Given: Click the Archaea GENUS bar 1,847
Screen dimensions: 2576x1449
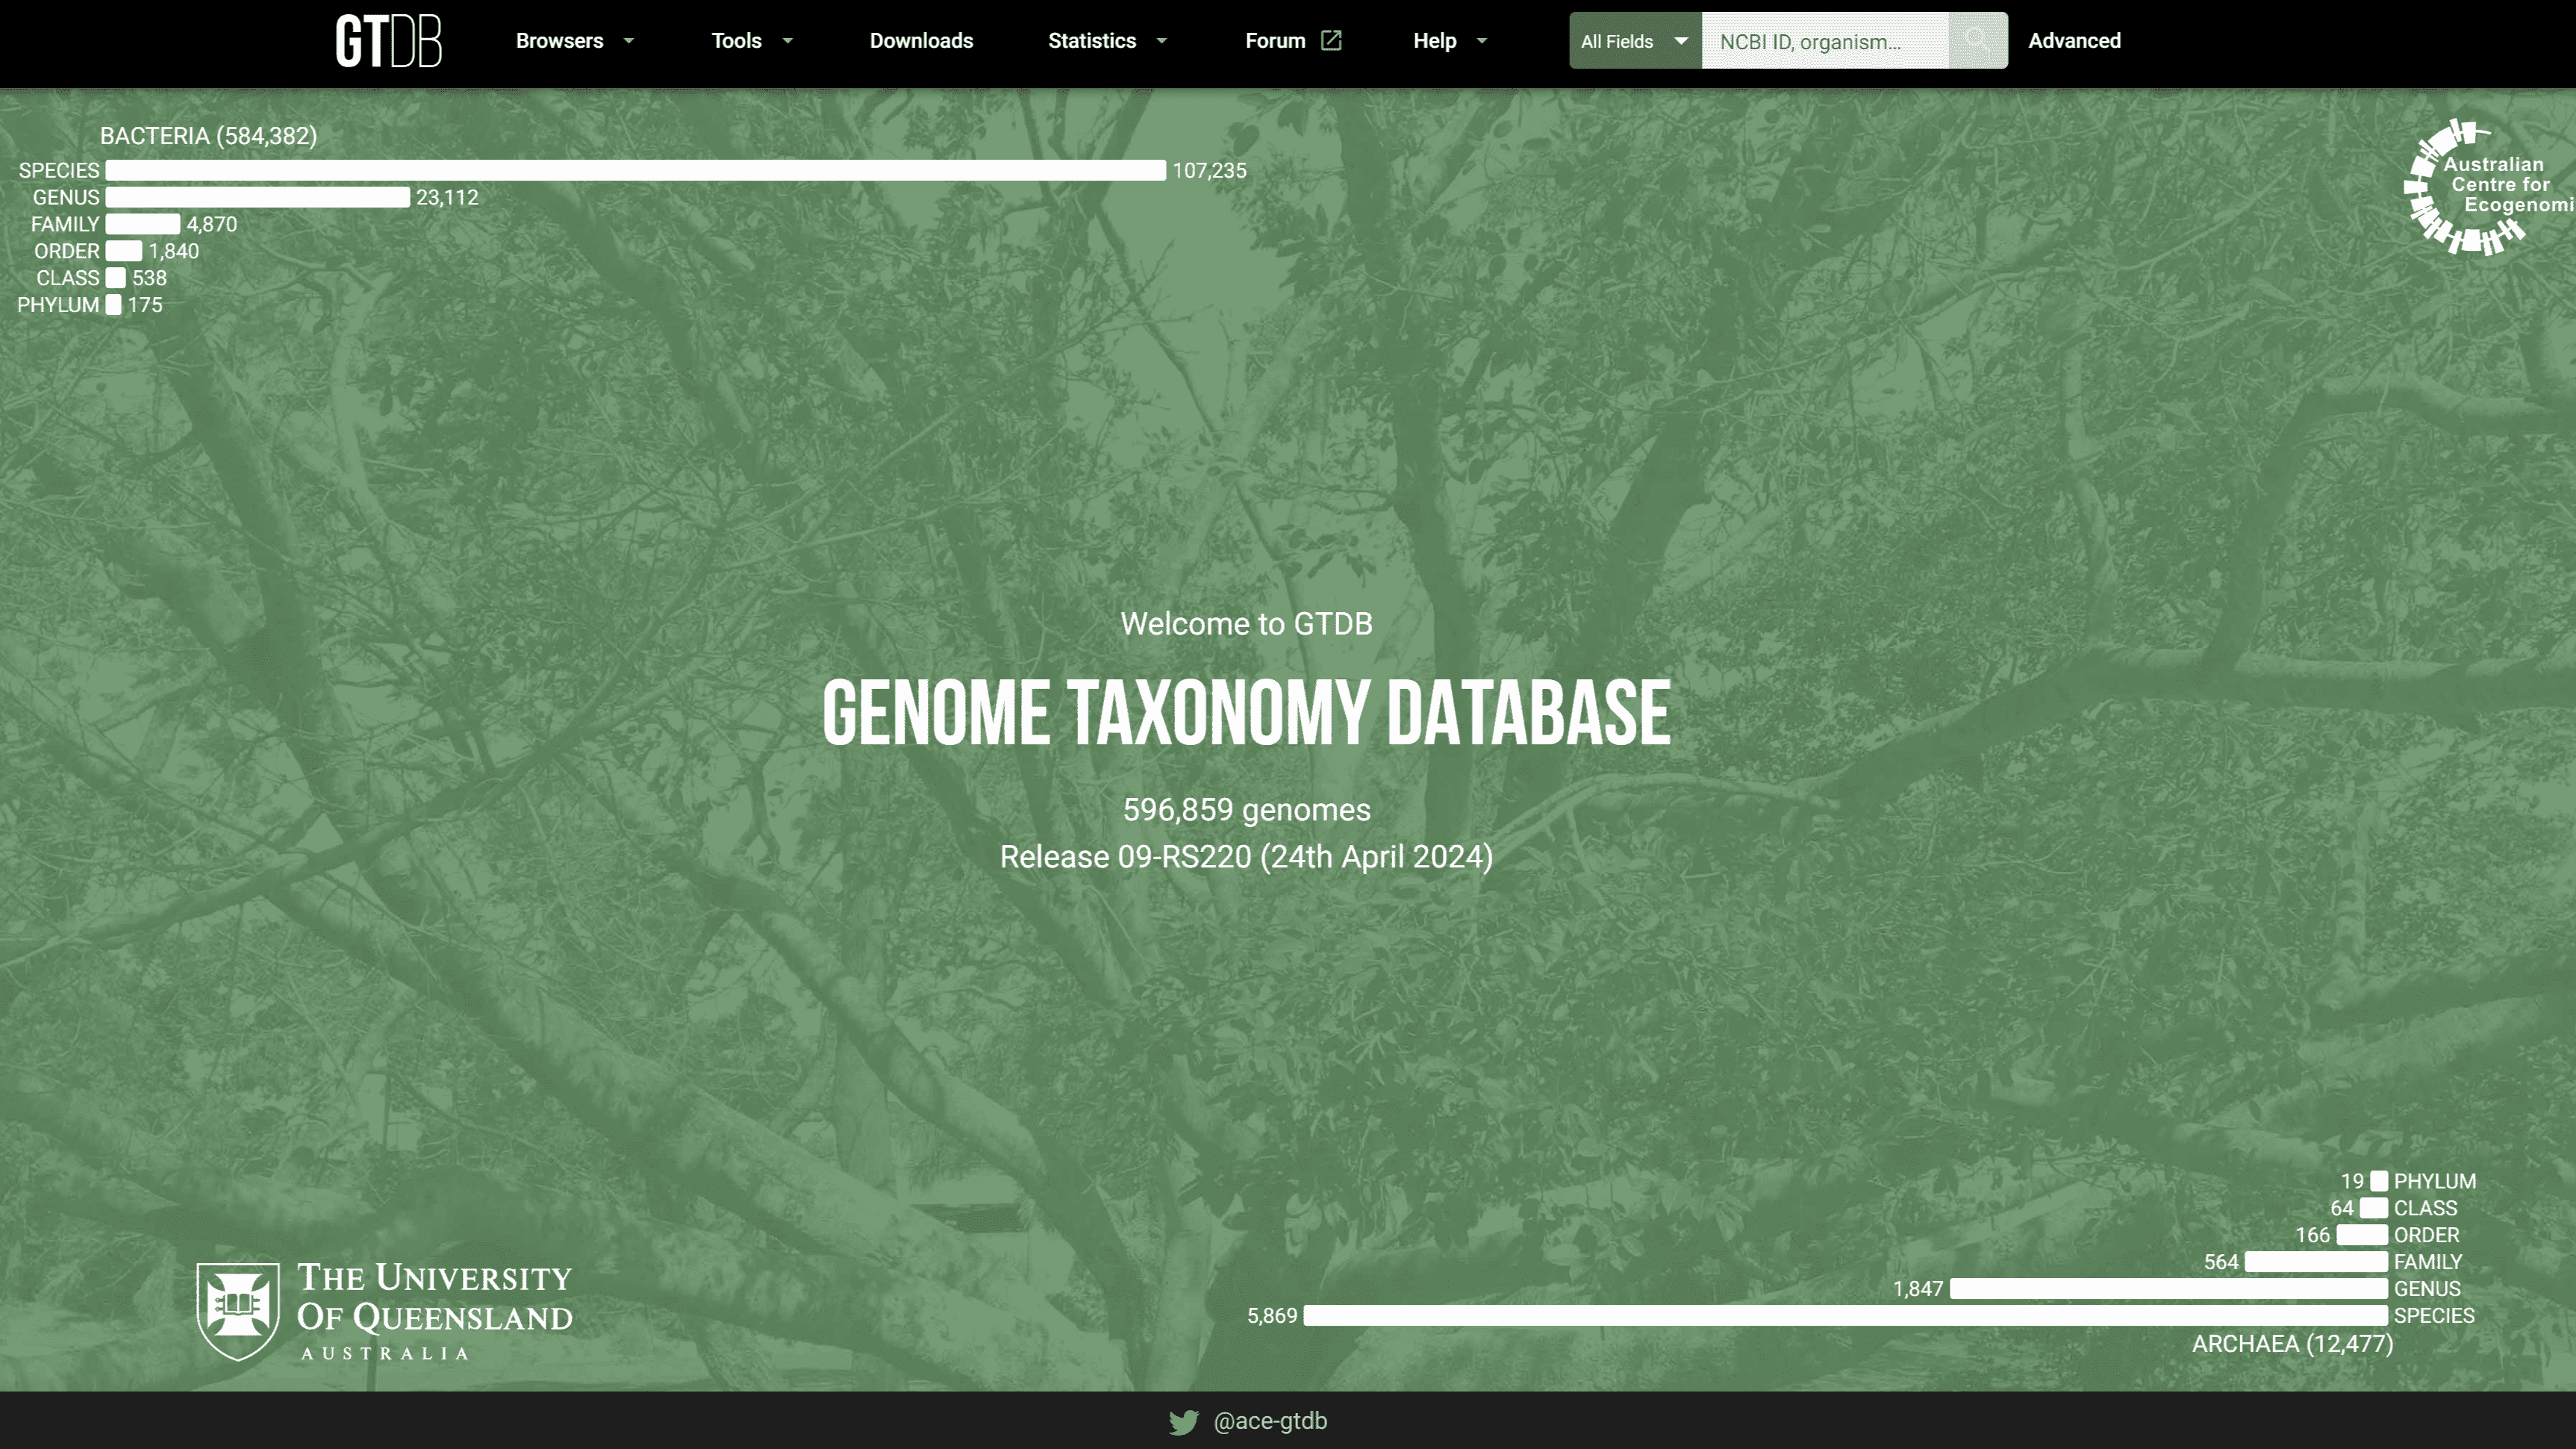Looking at the screenshot, I should pos(2168,1289).
